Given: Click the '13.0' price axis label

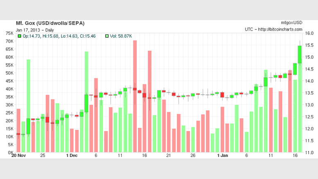Looking at the screenshot, I should pyautogui.click(x=309, y=105).
